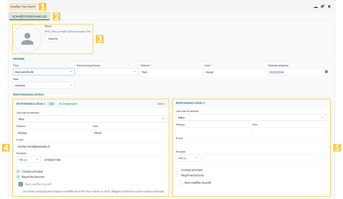Click the Lié badge next to Responsable légal 1
The image size is (343, 199).
tap(51, 104)
